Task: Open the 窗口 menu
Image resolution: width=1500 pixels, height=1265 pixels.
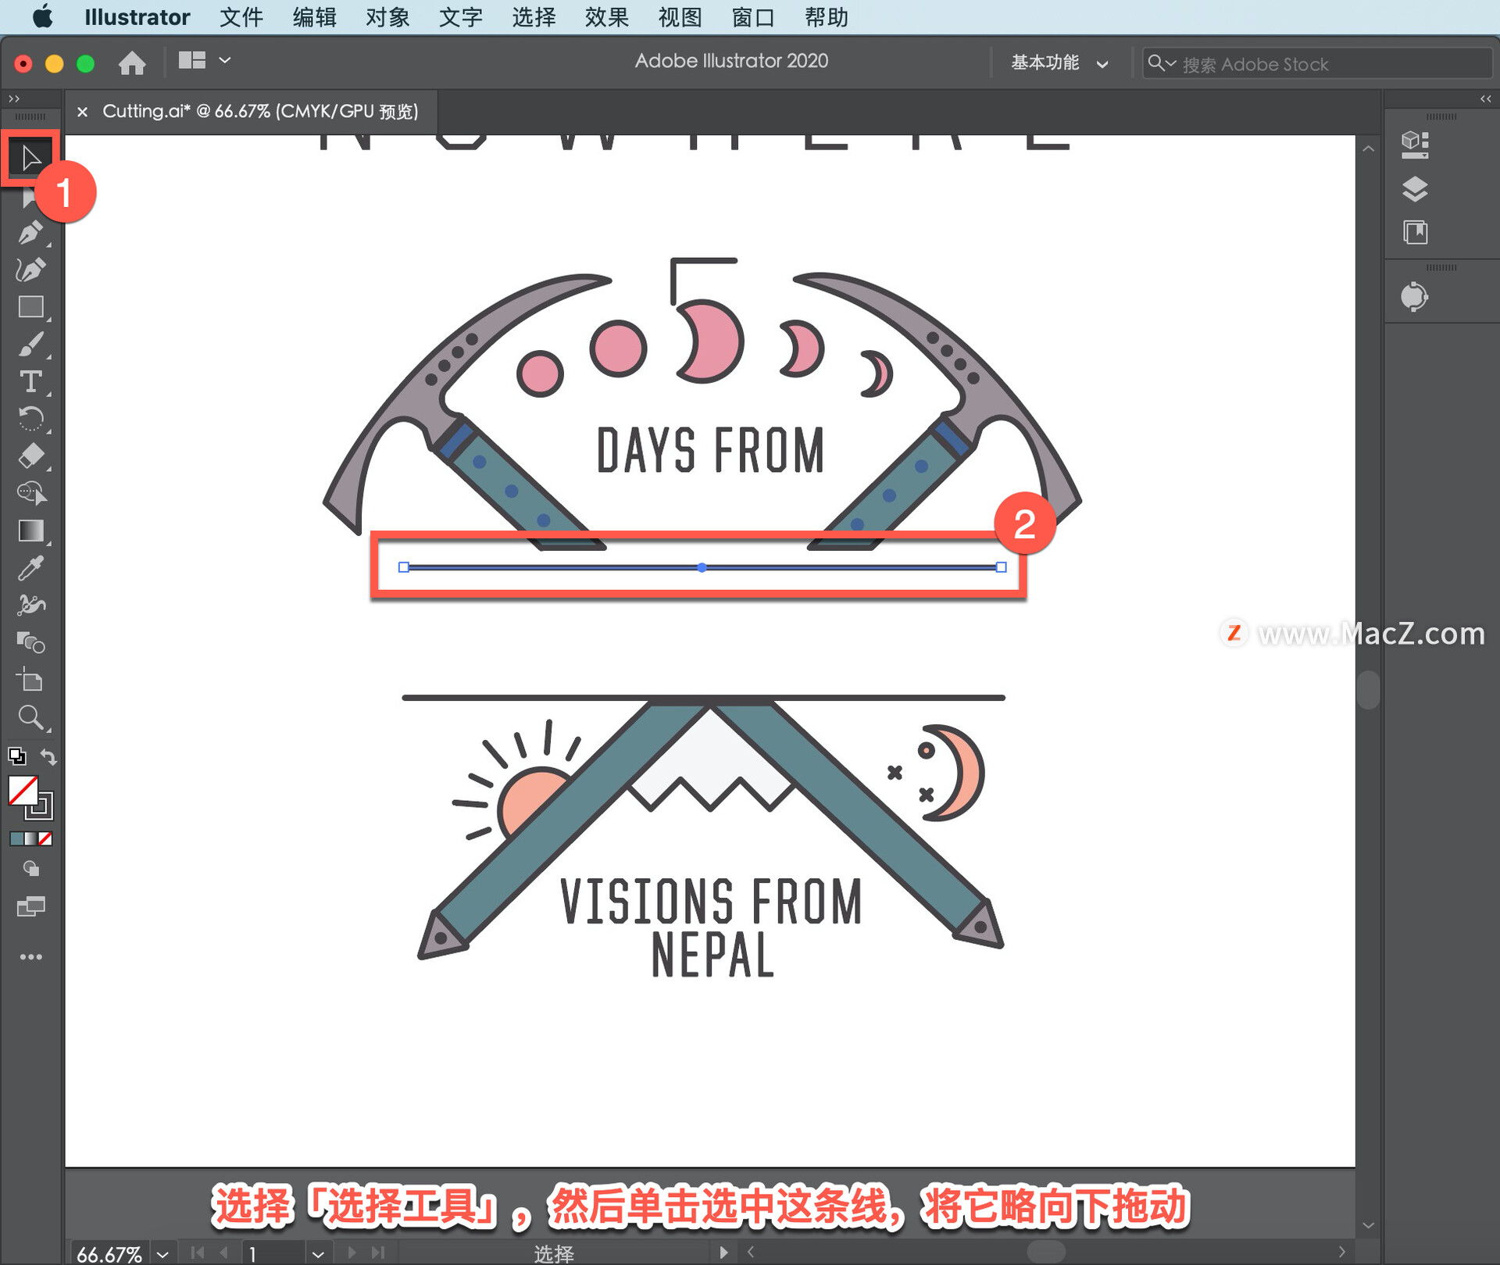Action: pyautogui.click(x=752, y=16)
